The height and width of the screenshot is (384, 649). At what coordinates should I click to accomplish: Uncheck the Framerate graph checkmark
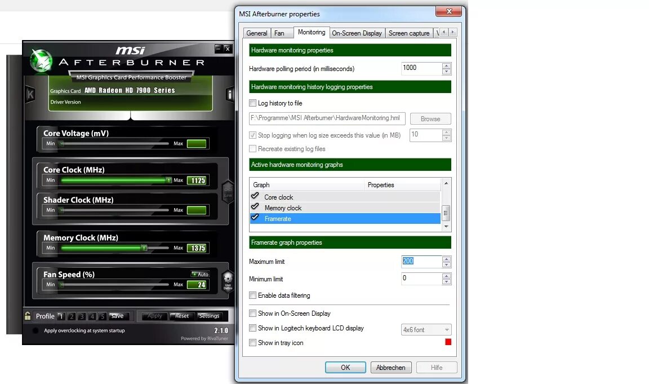tap(255, 218)
